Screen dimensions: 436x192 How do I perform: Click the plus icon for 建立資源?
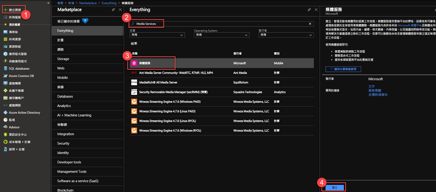pyautogui.click(x=5, y=10)
